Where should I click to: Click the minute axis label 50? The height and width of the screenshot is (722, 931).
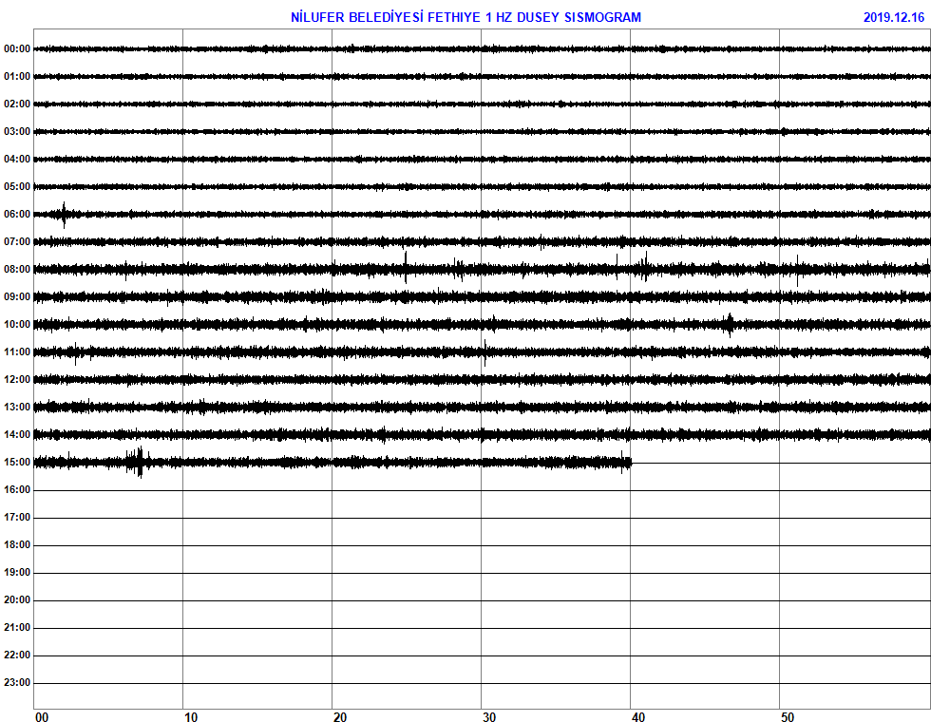(x=788, y=716)
